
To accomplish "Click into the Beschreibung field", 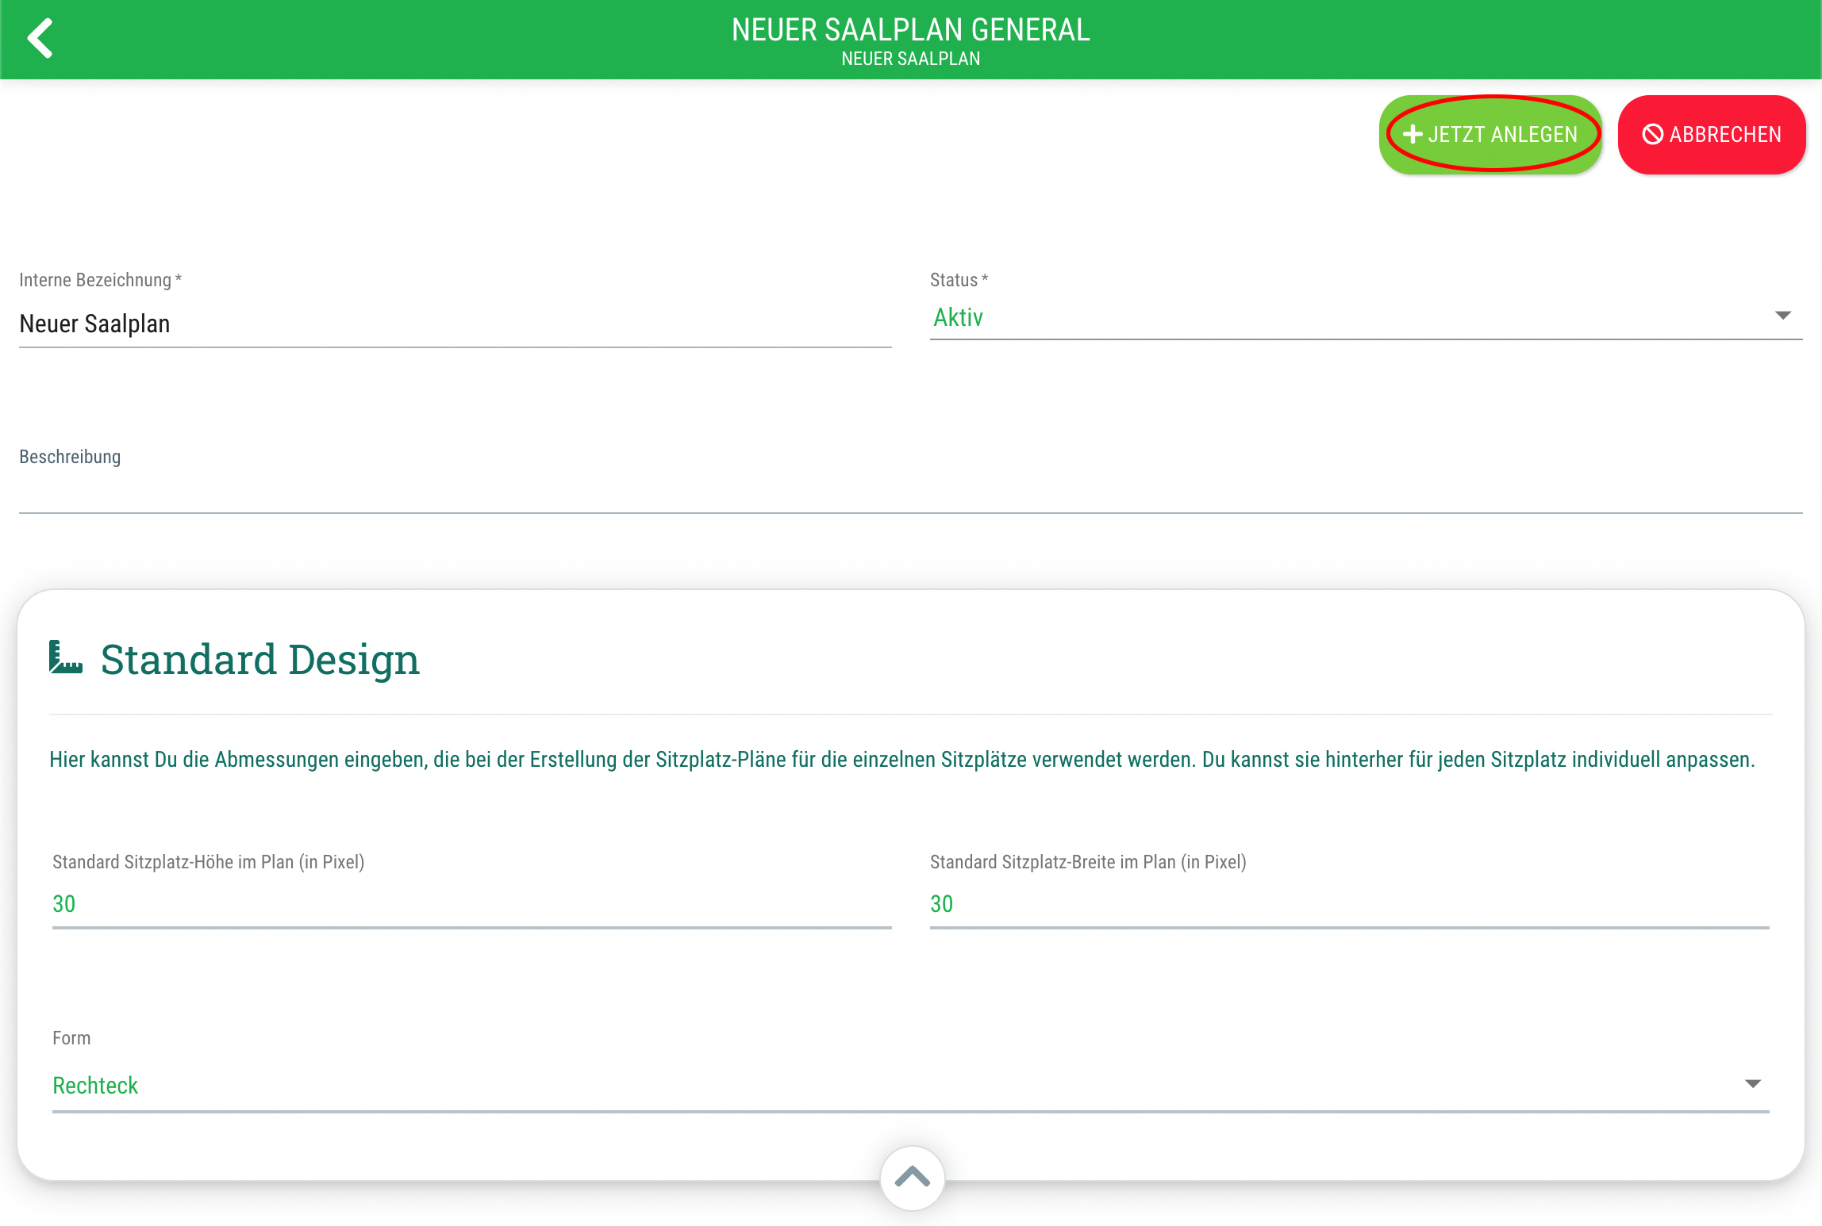I will [909, 493].
